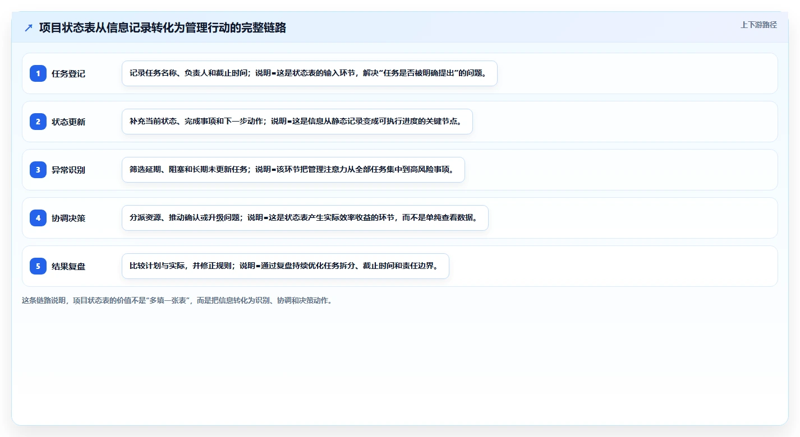
Task: Click the step 1 number badge
Action: (x=38, y=73)
